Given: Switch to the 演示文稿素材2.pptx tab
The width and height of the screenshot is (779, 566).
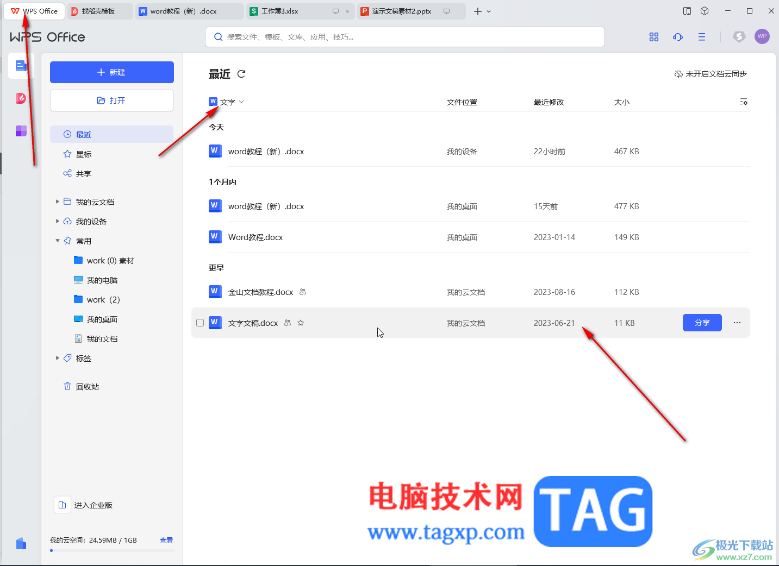Looking at the screenshot, I should pos(412,11).
